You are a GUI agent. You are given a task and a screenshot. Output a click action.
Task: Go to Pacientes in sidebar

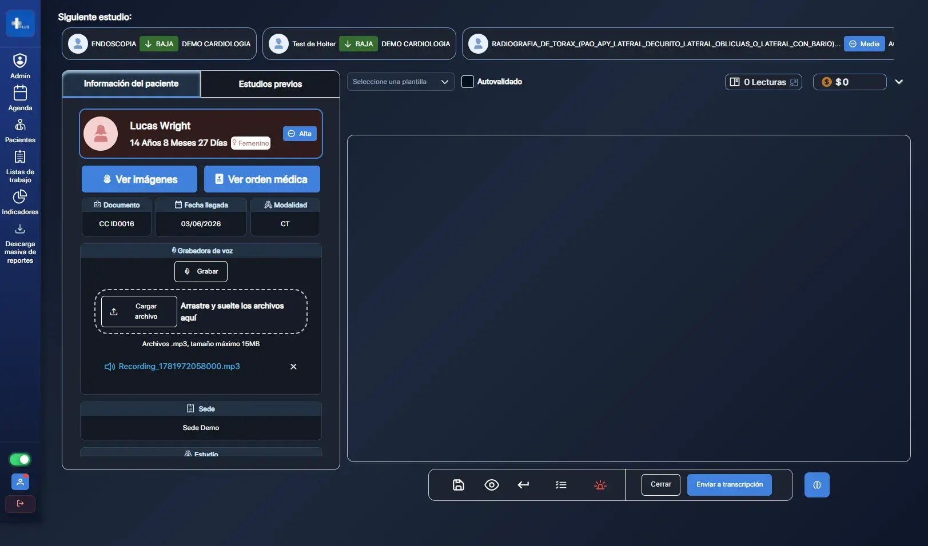click(x=20, y=130)
